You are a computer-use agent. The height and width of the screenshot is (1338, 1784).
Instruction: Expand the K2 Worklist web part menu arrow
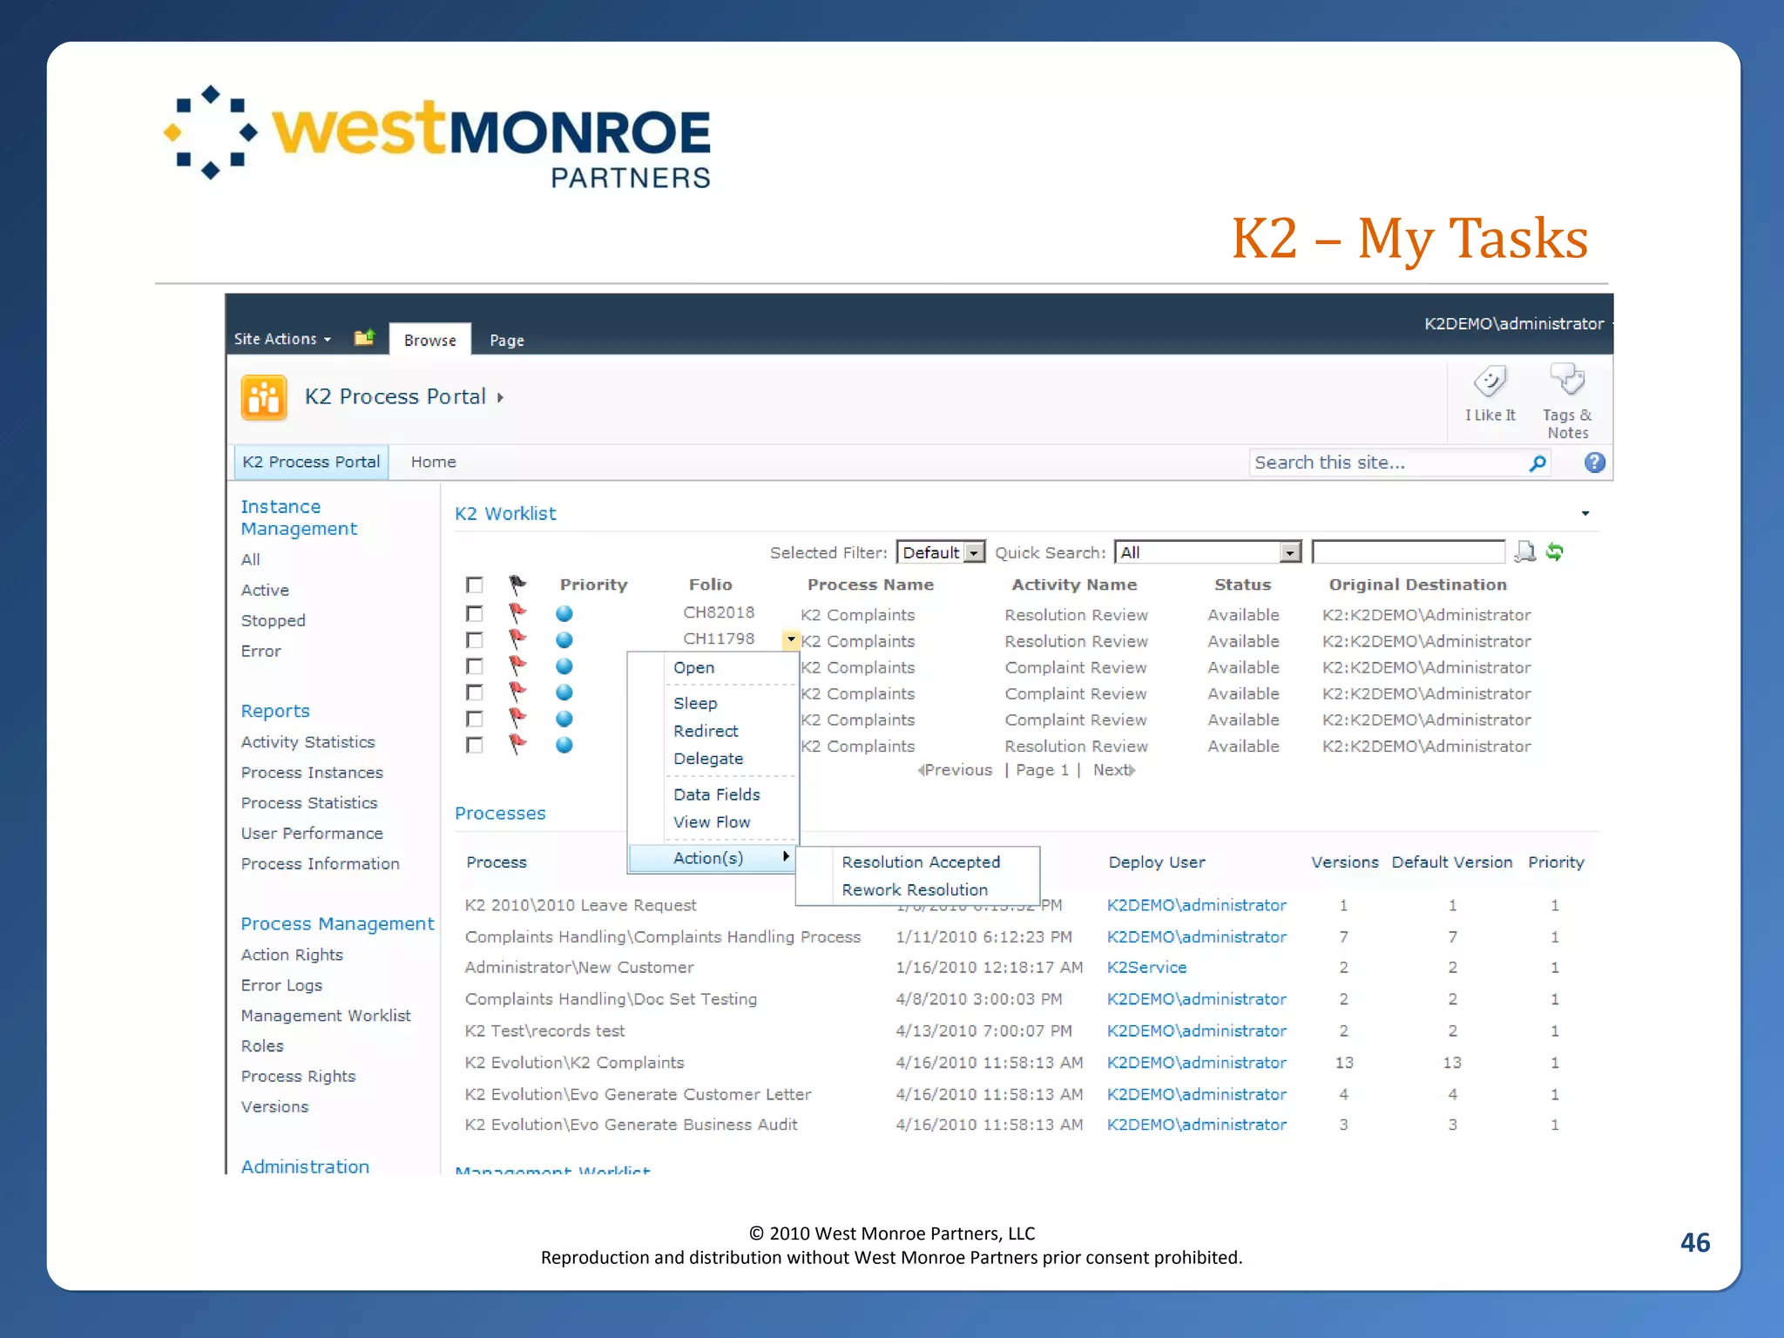(x=1585, y=513)
